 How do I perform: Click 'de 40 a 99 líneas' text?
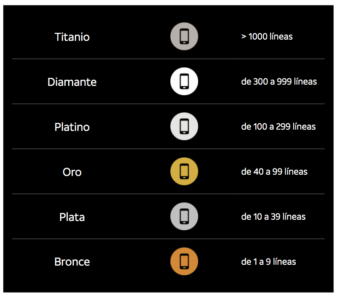tap(274, 172)
